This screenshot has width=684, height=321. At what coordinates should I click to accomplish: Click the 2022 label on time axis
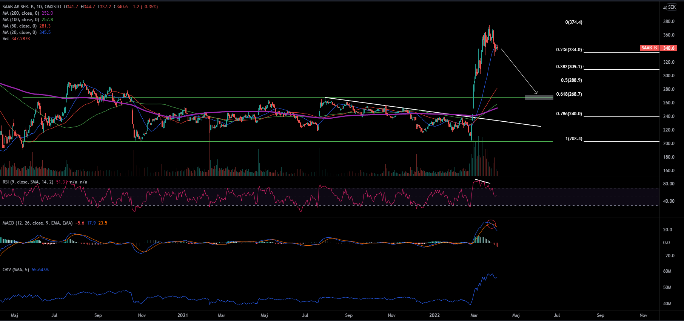click(x=434, y=315)
